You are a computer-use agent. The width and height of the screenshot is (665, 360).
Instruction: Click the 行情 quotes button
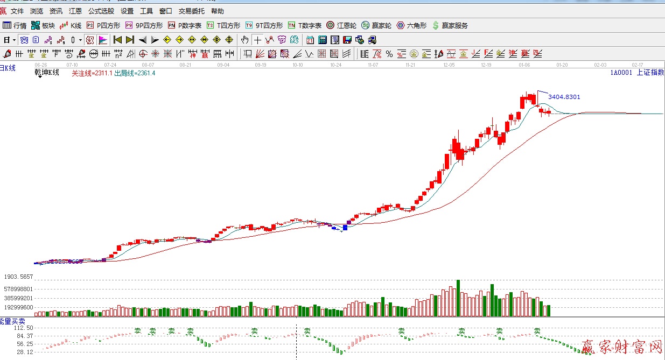click(x=15, y=25)
